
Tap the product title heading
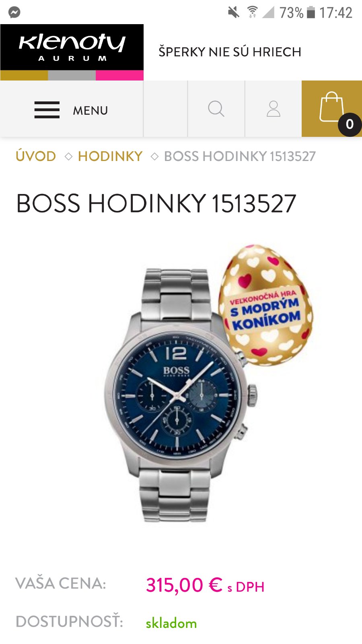[x=156, y=203]
